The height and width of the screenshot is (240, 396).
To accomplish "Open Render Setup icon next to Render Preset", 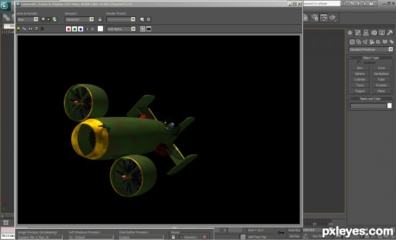I will (x=142, y=19).
